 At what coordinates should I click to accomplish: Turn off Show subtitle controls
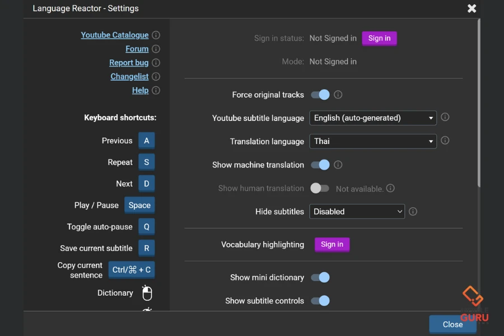pos(320,301)
